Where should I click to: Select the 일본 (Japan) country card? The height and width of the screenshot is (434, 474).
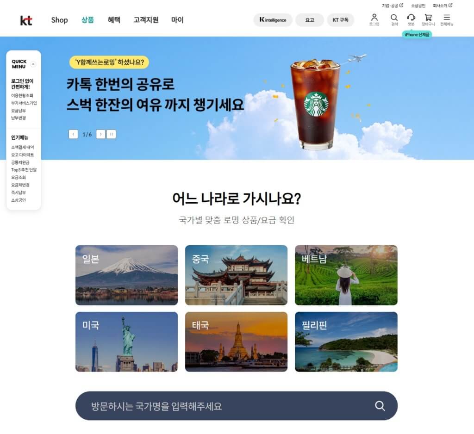click(x=126, y=275)
